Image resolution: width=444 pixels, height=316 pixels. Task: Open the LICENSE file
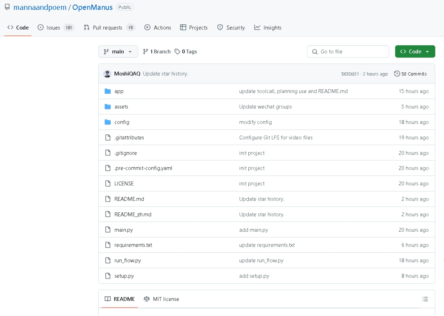click(124, 184)
